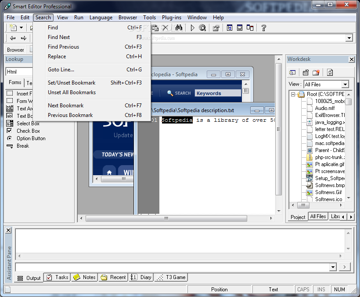Open the Tools menu
The height and width of the screenshot is (297, 360).
click(x=149, y=18)
